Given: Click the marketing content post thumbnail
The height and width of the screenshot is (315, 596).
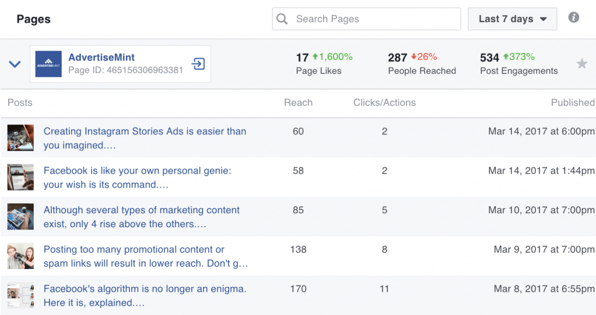Looking at the screenshot, I should pyautogui.click(x=20, y=217).
